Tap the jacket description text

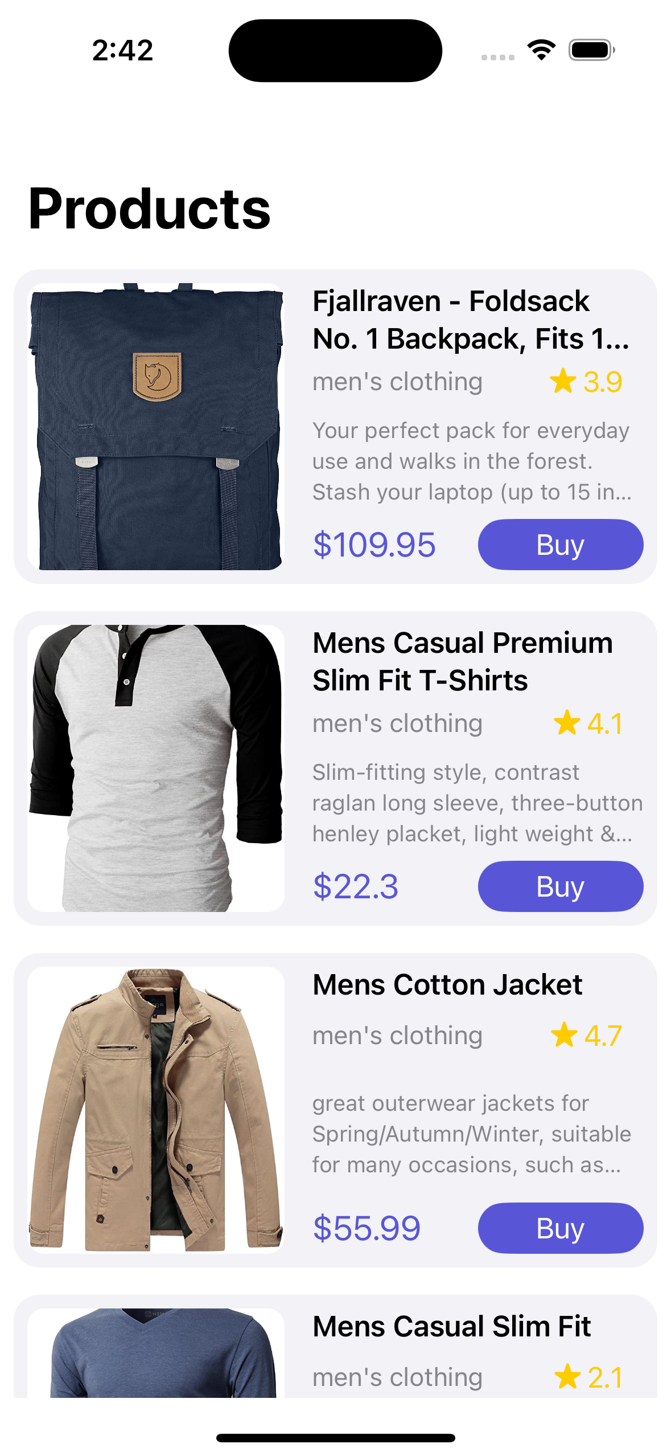472,1134
